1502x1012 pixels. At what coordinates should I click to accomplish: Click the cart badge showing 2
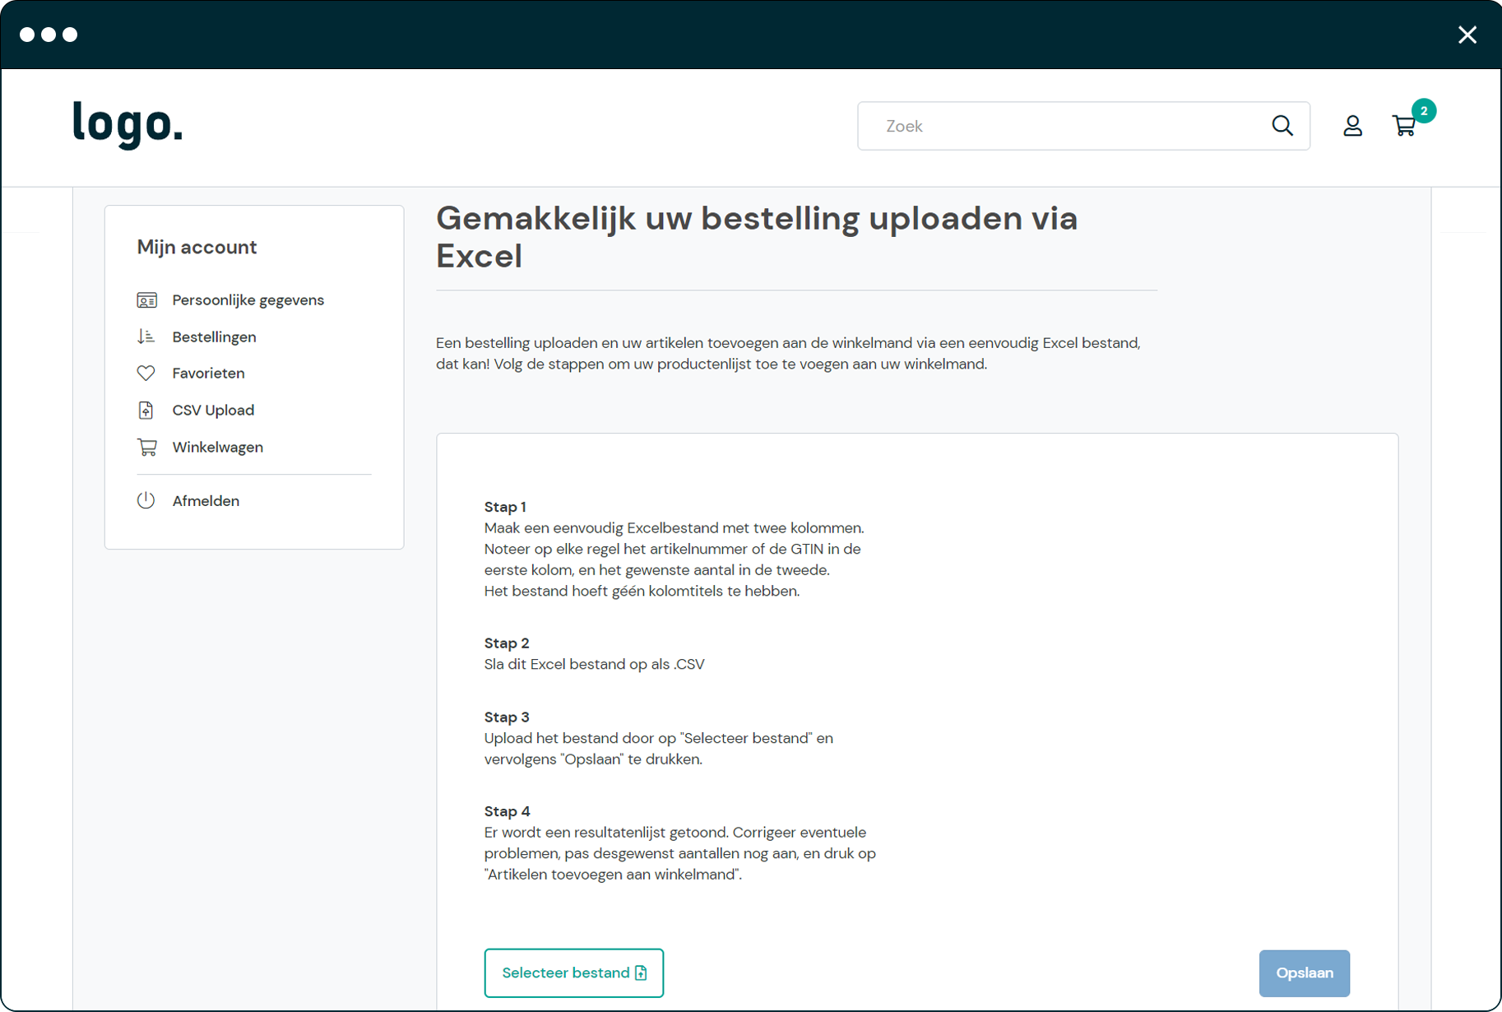click(1424, 111)
